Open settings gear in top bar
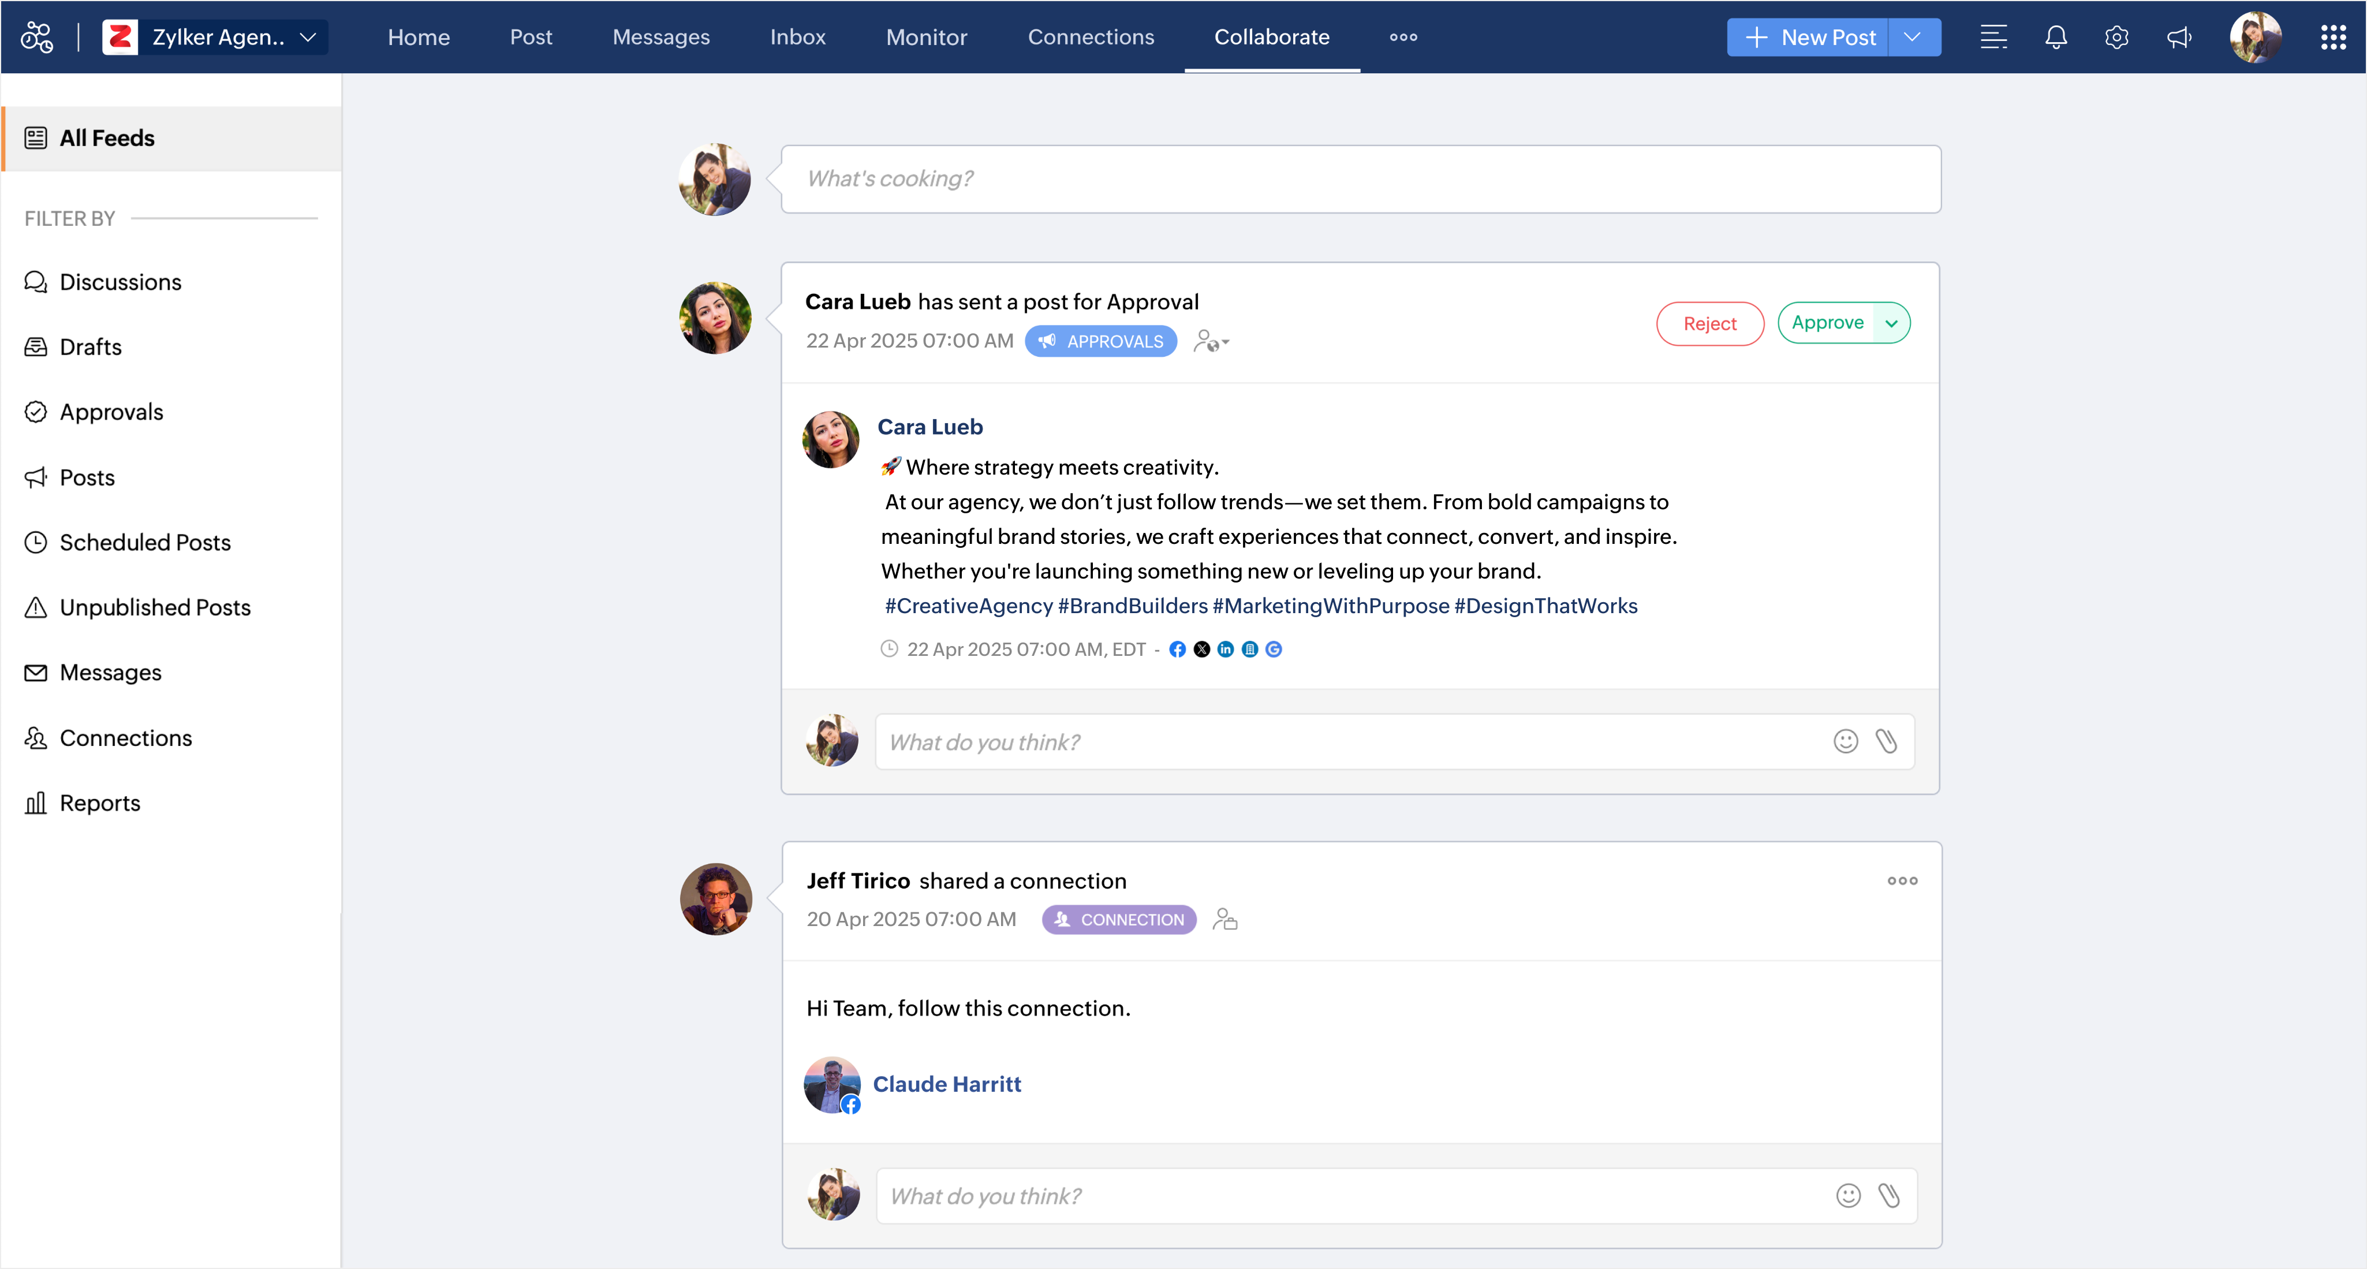Viewport: 2367px width, 1269px height. (2116, 38)
